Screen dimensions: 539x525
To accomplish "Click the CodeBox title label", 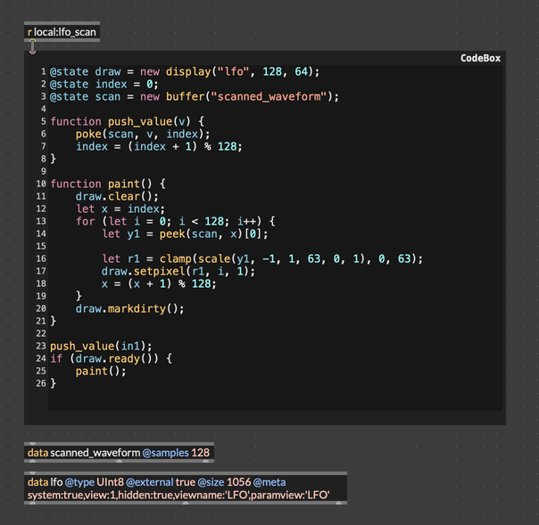I will tap(480, 58).
